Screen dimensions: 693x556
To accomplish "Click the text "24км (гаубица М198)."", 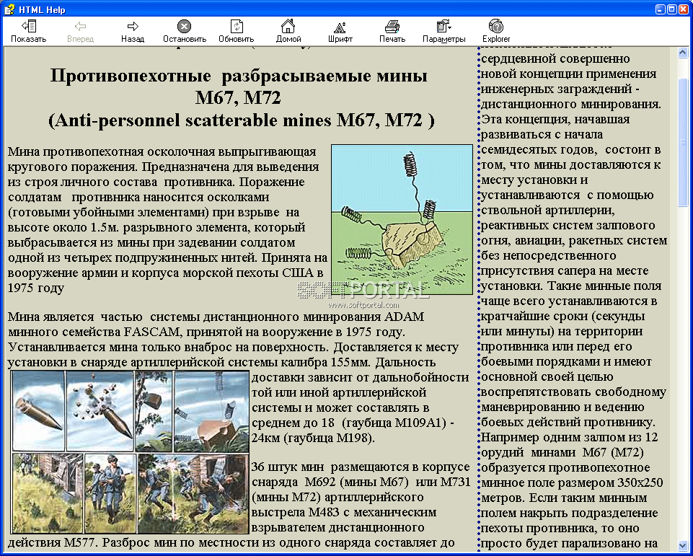I will pyautogui.click(x=314, y=438).
